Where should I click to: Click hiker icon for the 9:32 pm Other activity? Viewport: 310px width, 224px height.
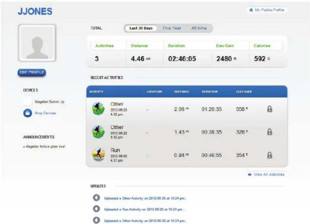coord(98,131)
